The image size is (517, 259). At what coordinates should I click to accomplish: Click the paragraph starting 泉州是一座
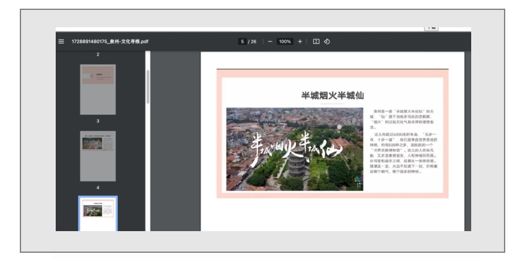pos(402,119)
